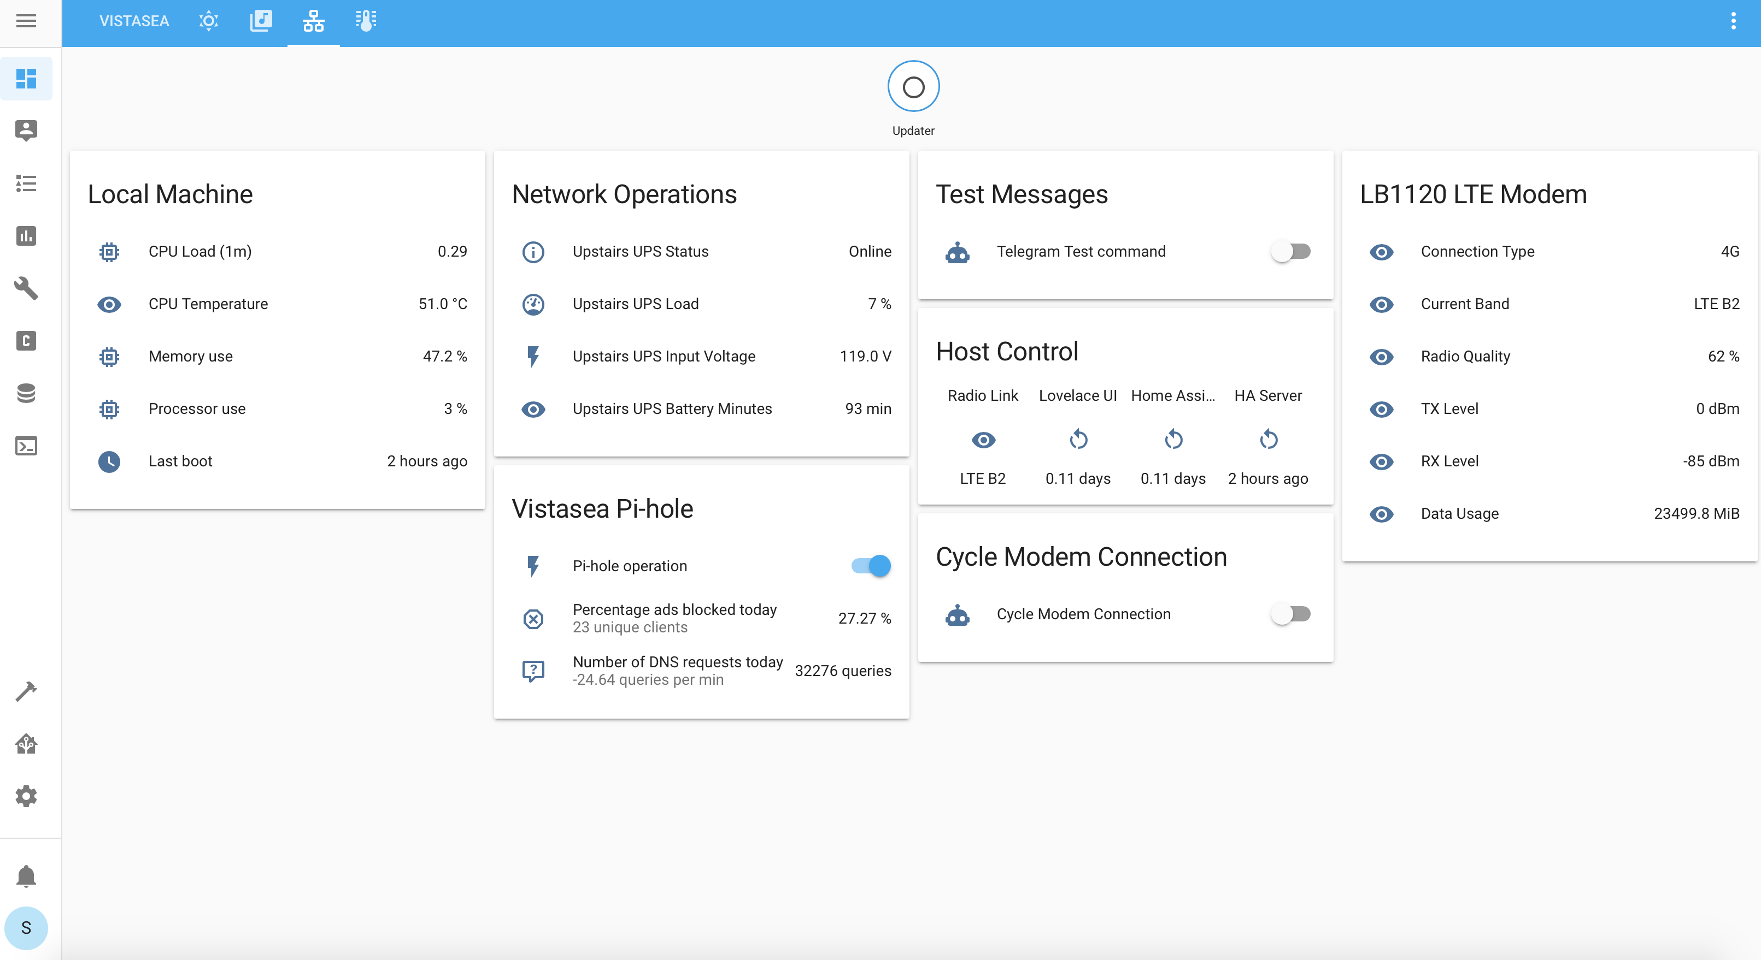Open the History chart sidebar icon
The width and height of the screenshot is (1761, 960).
click(26, 235)
